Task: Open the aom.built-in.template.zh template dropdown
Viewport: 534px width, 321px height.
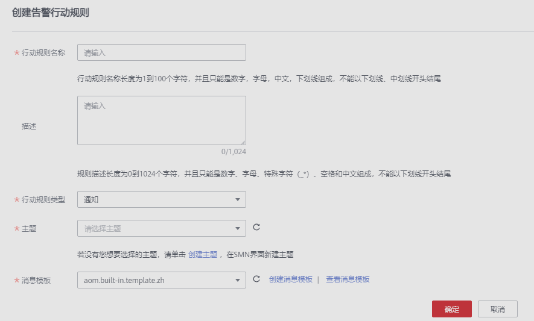Action: pos(162,280)
